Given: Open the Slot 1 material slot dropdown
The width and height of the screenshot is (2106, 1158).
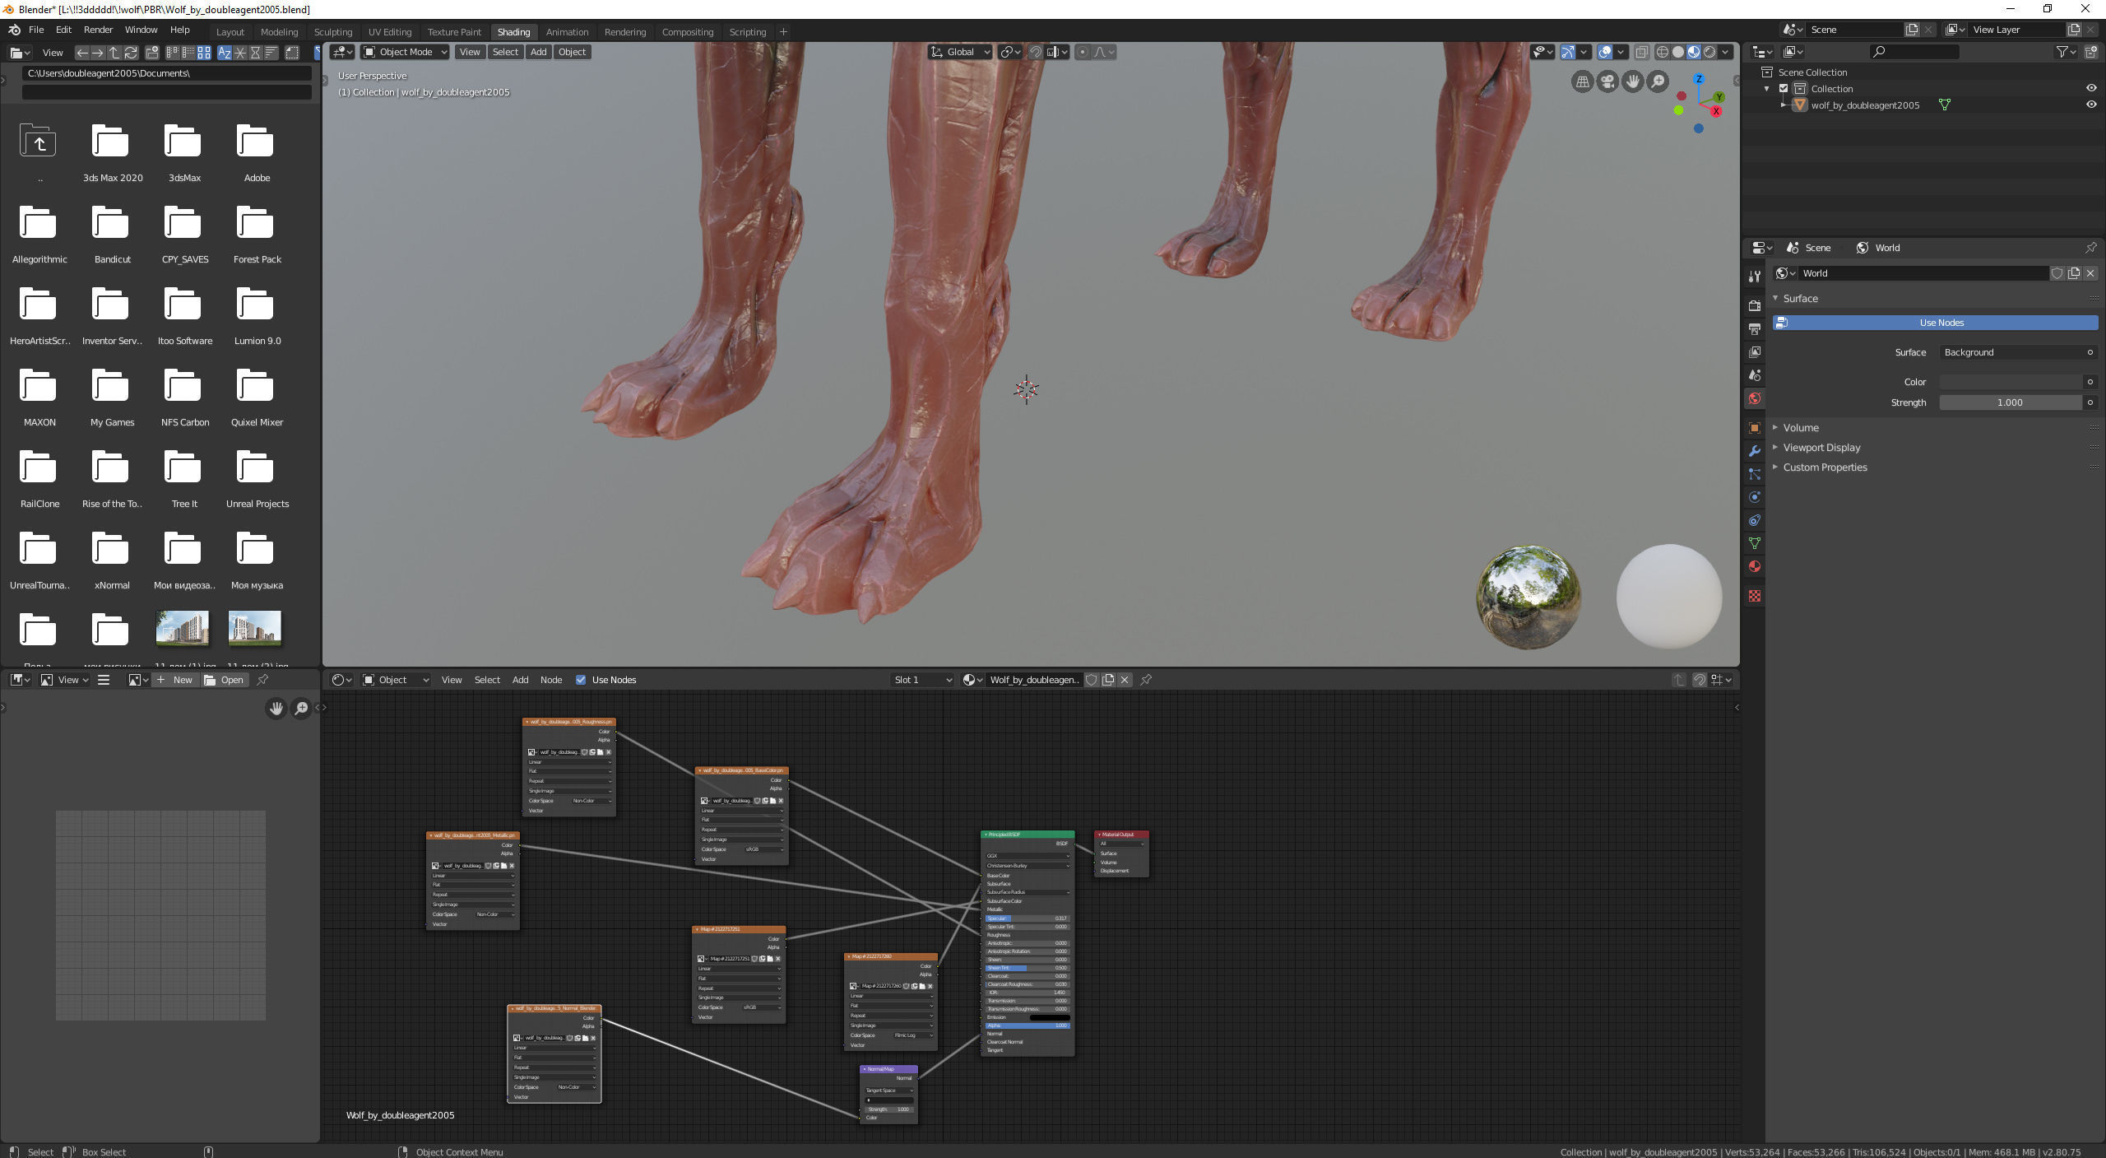Looking at the screenshot, I should point(921,680).
